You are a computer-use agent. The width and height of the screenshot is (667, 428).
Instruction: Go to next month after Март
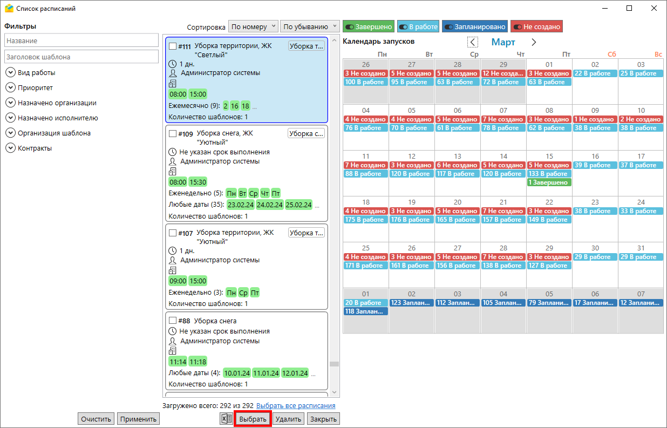[534, 42]
